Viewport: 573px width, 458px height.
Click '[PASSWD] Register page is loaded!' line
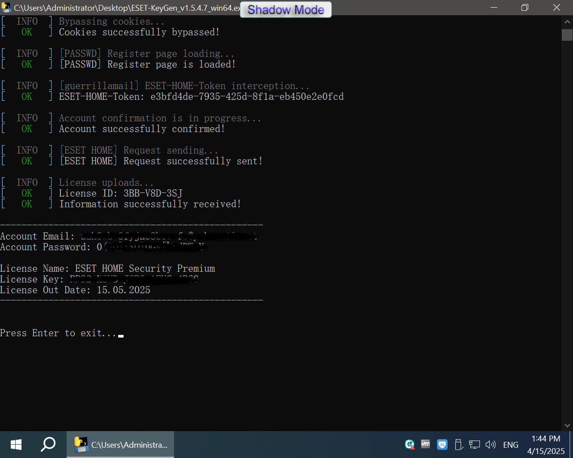147,64
